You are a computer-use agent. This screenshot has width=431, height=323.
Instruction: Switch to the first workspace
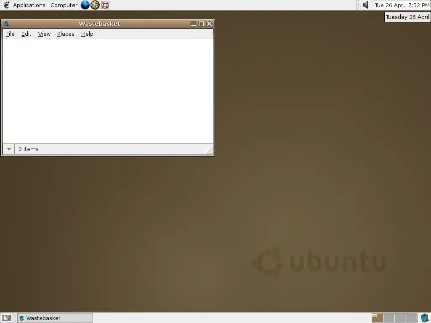pyautogui.click(x=378, y=318)
